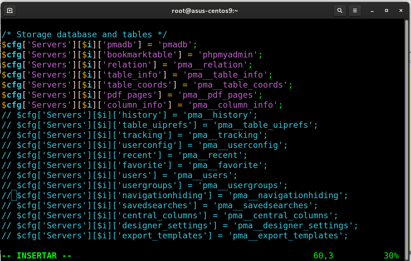Click the new tab icon in header
Screen dimensions: 411x261
pos(10,10)
